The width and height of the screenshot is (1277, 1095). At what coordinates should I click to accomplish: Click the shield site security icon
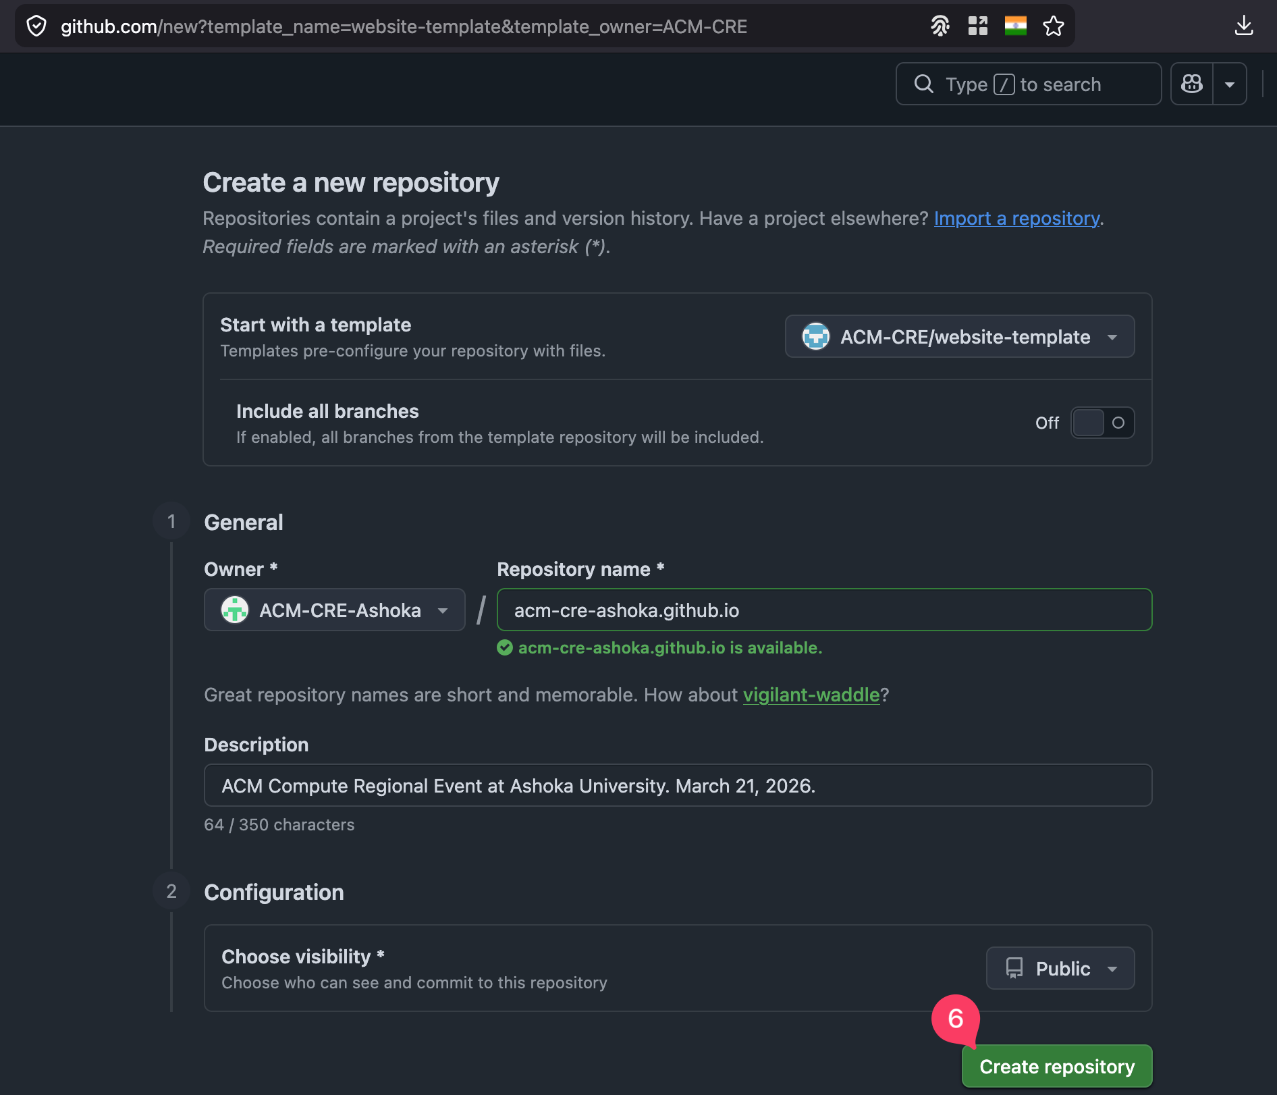36,26
